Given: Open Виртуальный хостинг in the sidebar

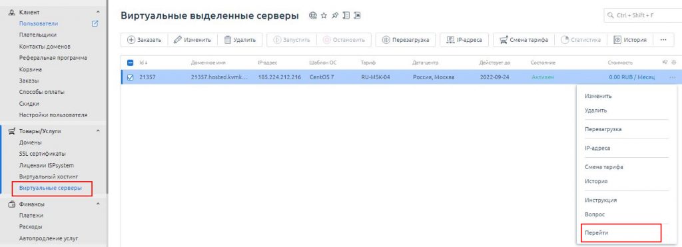Looking at the screenshot, I should point(48,176).
